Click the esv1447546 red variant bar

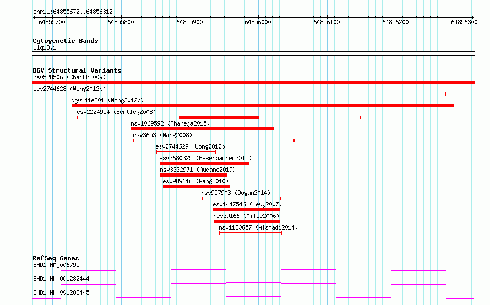coord(247,210)
